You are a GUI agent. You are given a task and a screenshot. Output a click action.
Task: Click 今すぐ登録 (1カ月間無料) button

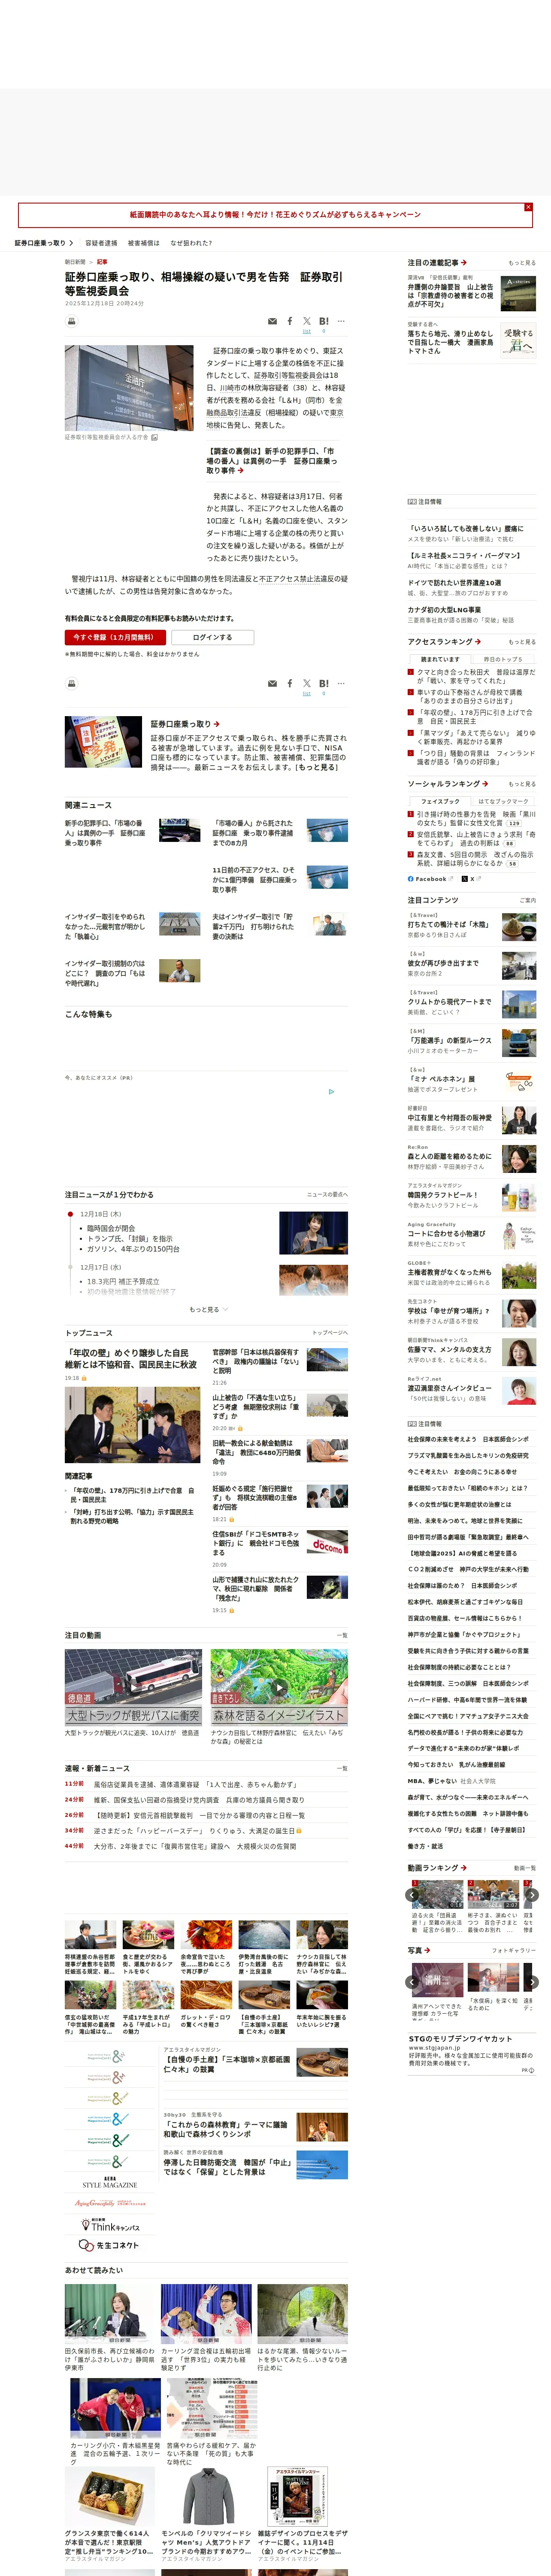pos(114,637)
